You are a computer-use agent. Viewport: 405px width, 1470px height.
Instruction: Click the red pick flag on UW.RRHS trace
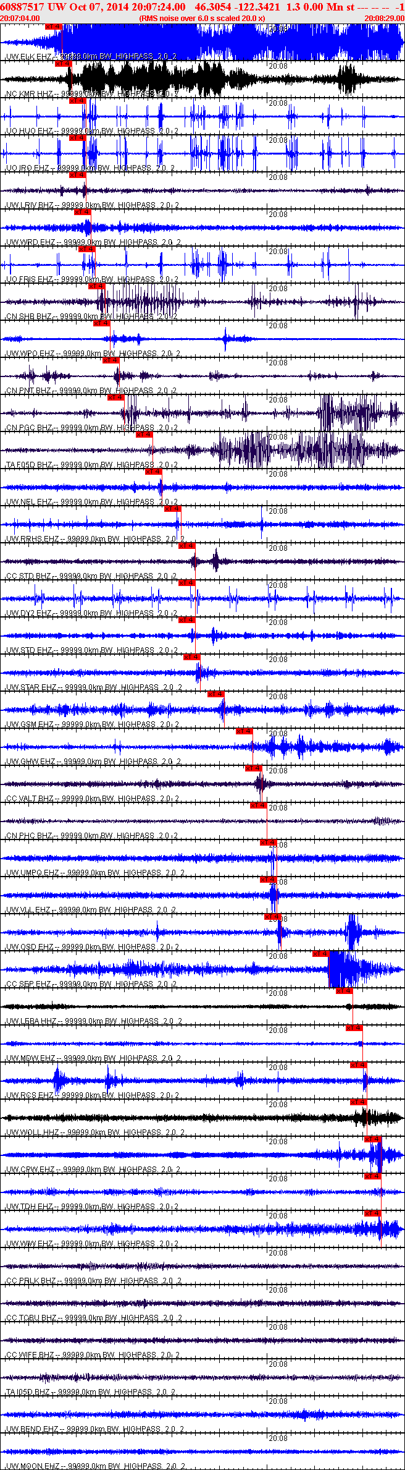tap(172, 509)
